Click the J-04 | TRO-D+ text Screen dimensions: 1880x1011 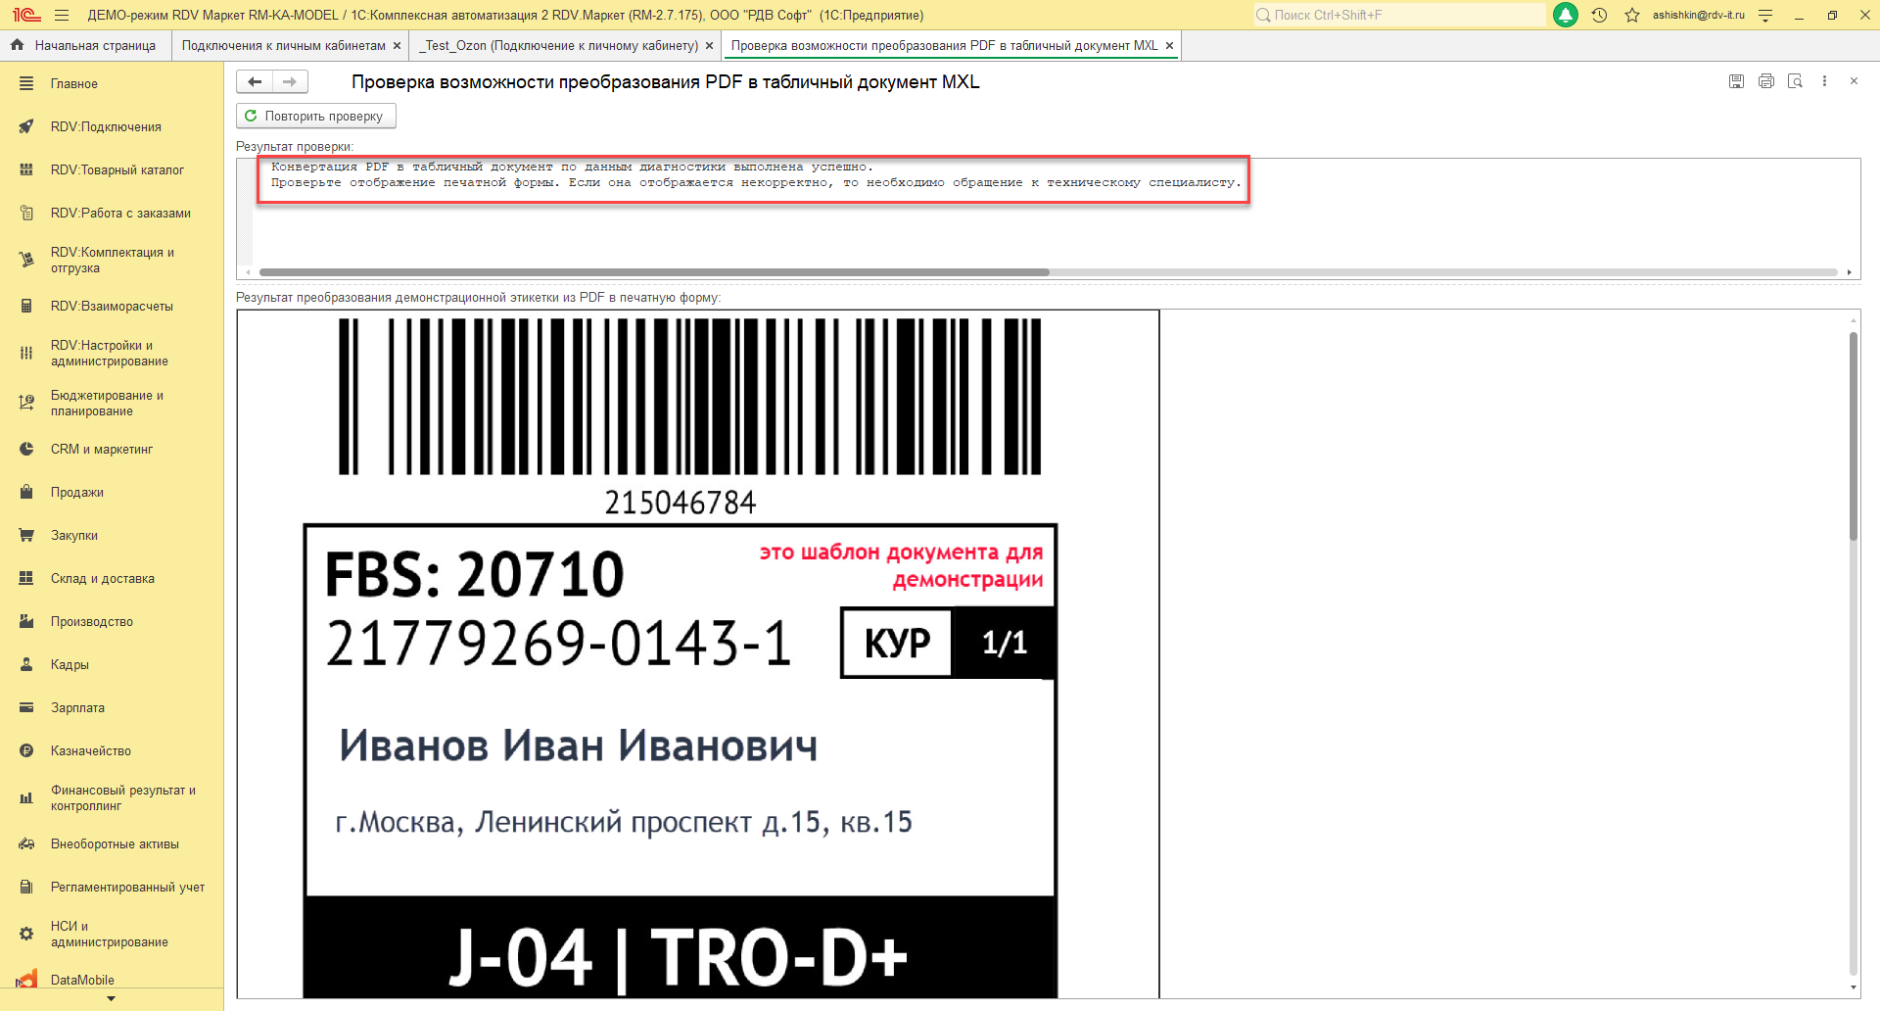tap(679, 957)
